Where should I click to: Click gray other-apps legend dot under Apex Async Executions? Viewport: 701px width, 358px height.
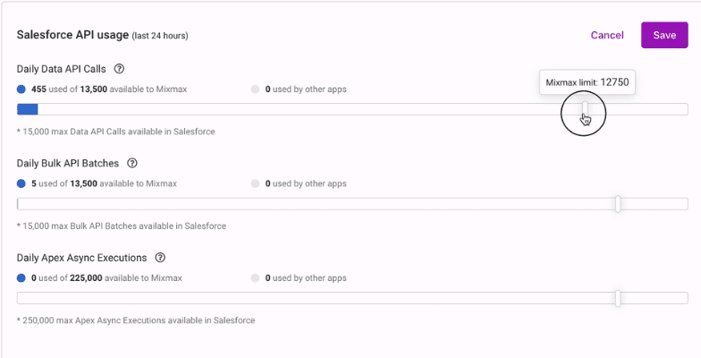point(256,278)
